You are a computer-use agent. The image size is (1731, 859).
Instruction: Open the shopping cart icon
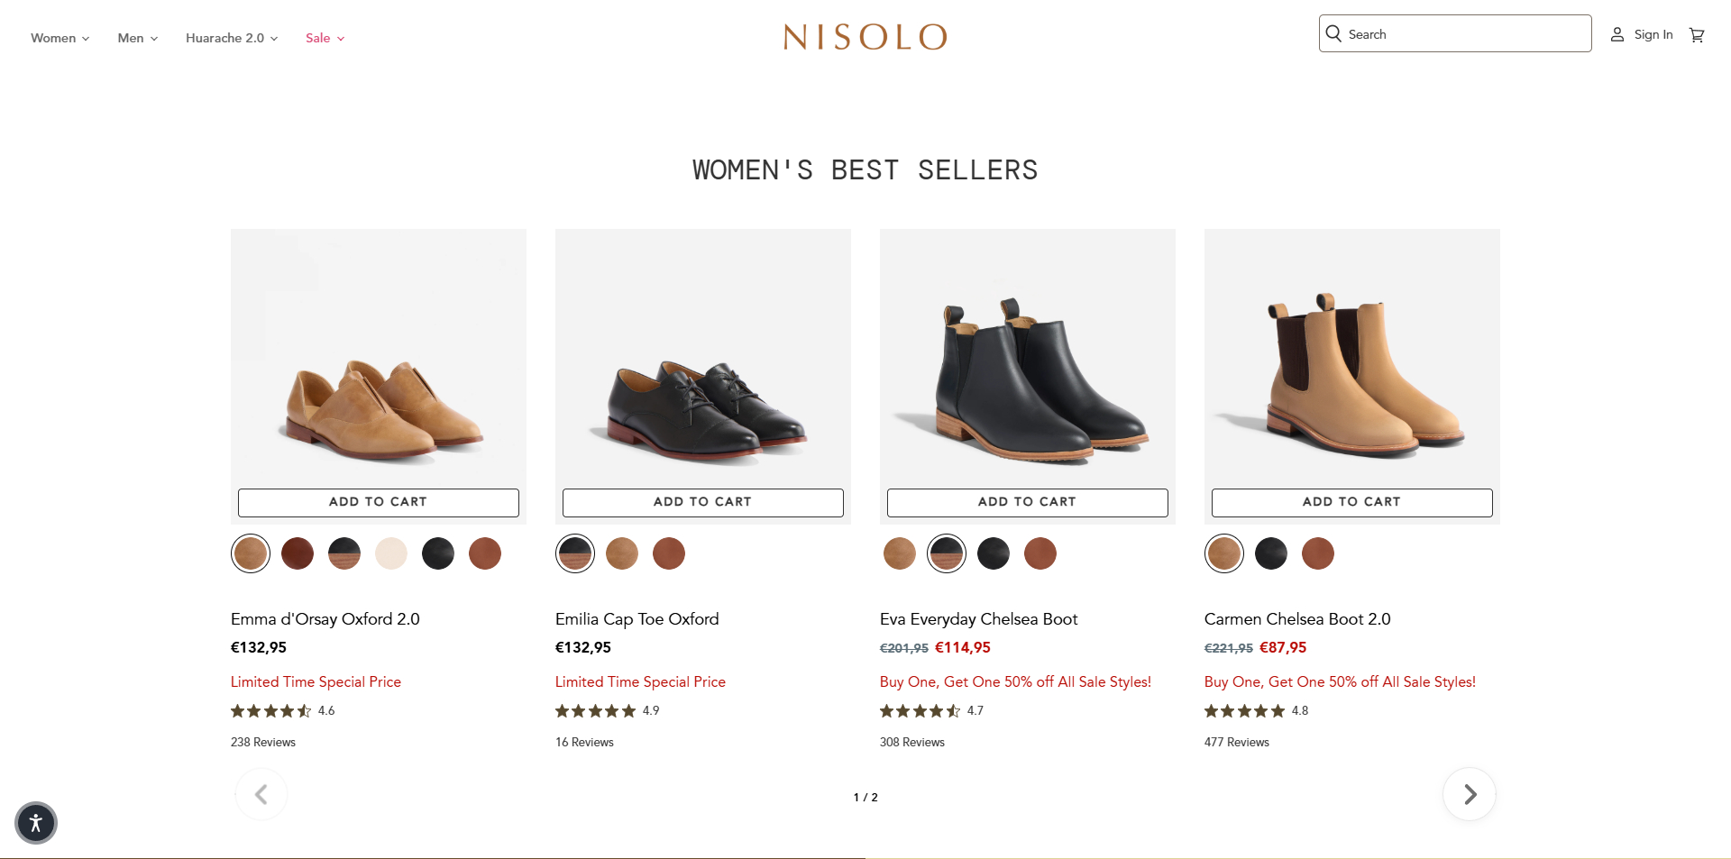(1697, 34)
